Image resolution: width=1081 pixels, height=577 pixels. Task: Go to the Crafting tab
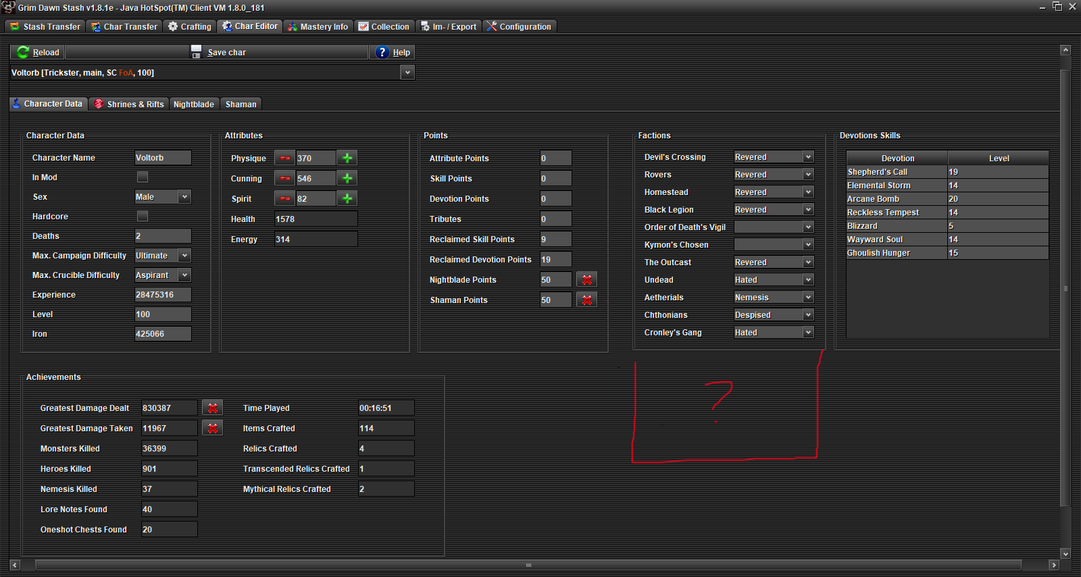click(x=190, y=26)
